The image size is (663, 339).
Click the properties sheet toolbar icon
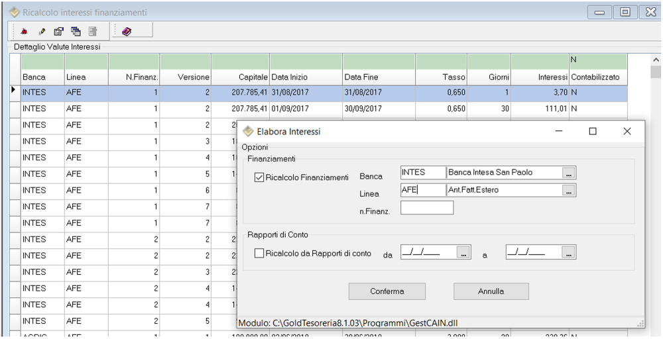tap(58, 30)
